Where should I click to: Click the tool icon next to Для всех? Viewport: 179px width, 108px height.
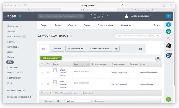(58, 101)
